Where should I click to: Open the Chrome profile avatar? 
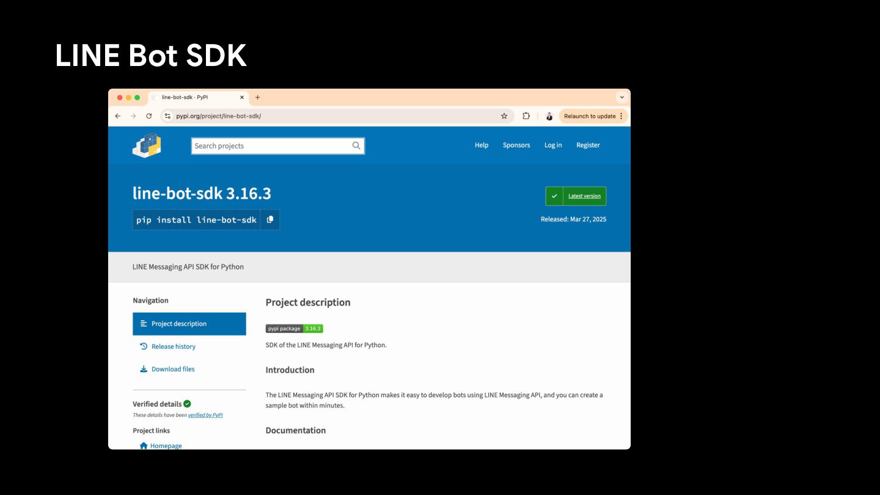click(x=549, y=116)
